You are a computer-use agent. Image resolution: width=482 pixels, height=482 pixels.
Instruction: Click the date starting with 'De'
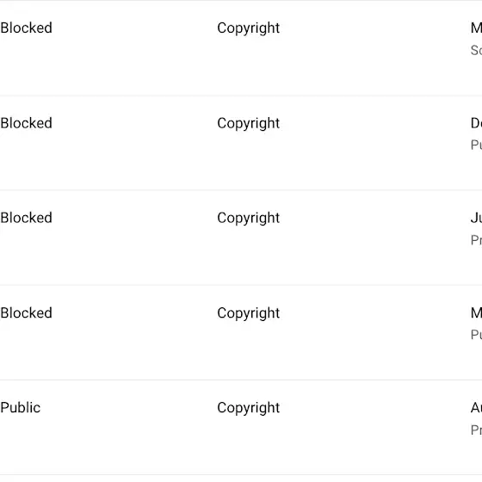[476, 123]
